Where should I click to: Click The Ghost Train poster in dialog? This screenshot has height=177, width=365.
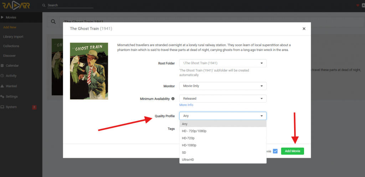tap(89, 71)
